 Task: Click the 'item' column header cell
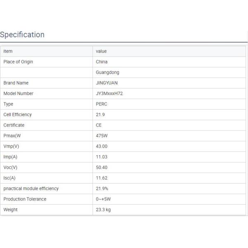tap(8, 51)
